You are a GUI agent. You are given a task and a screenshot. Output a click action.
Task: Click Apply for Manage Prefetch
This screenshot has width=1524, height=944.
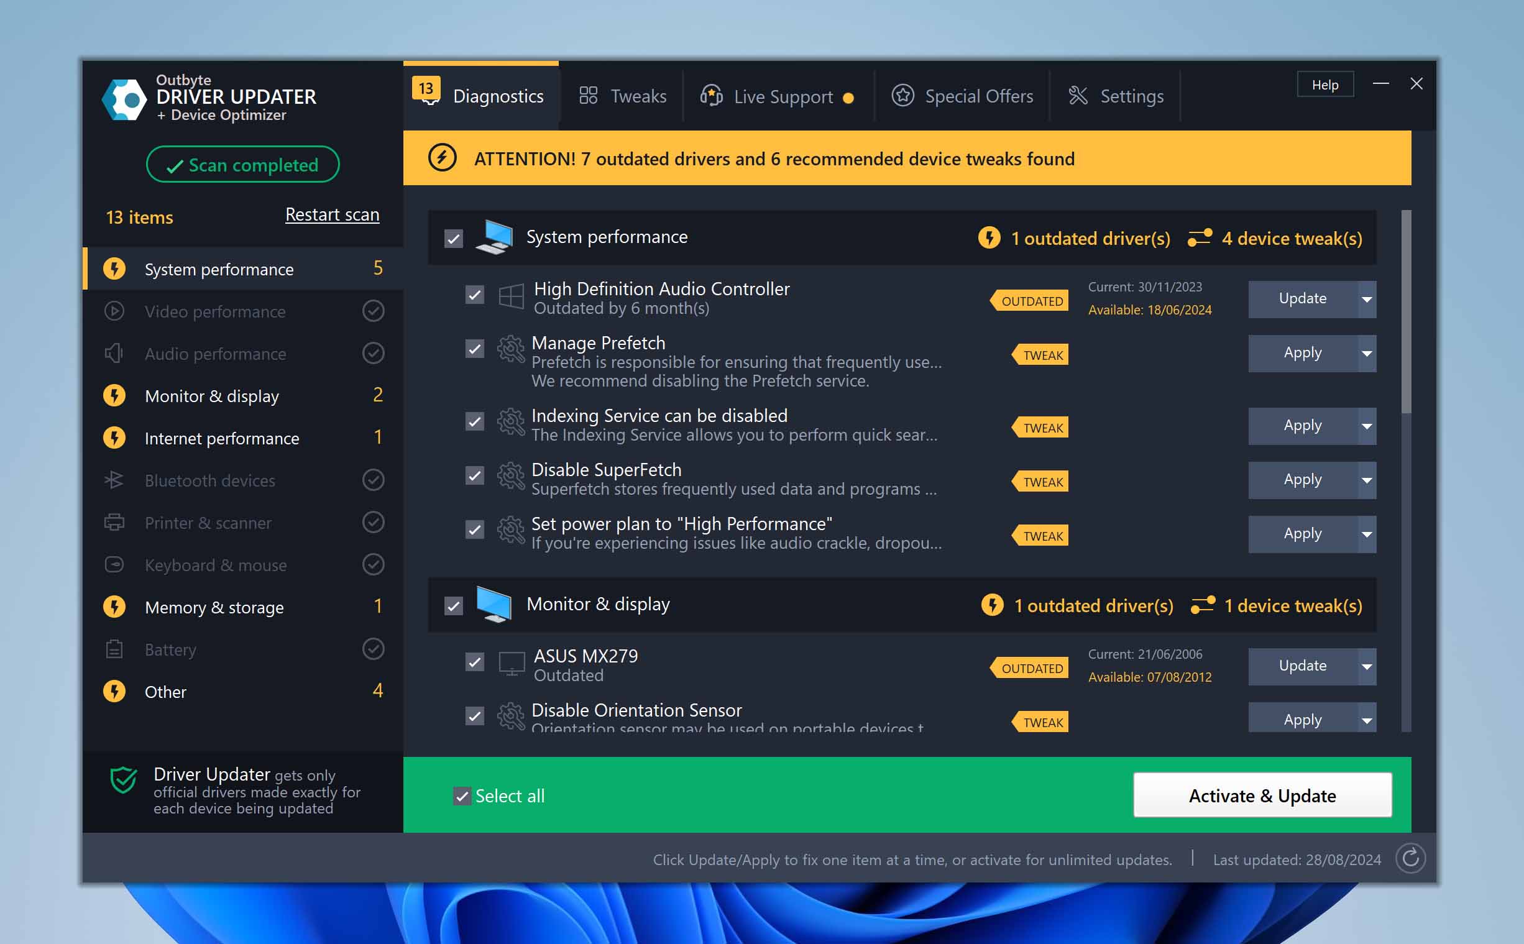point(1302,354)
